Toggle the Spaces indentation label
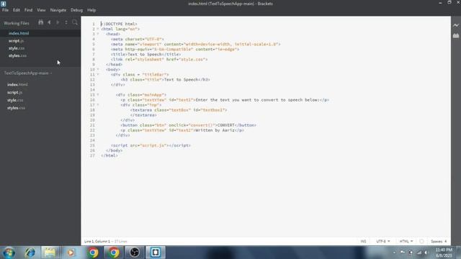This screenshot has height=259, width=461. pyautogui.click(x=437, y=242)
